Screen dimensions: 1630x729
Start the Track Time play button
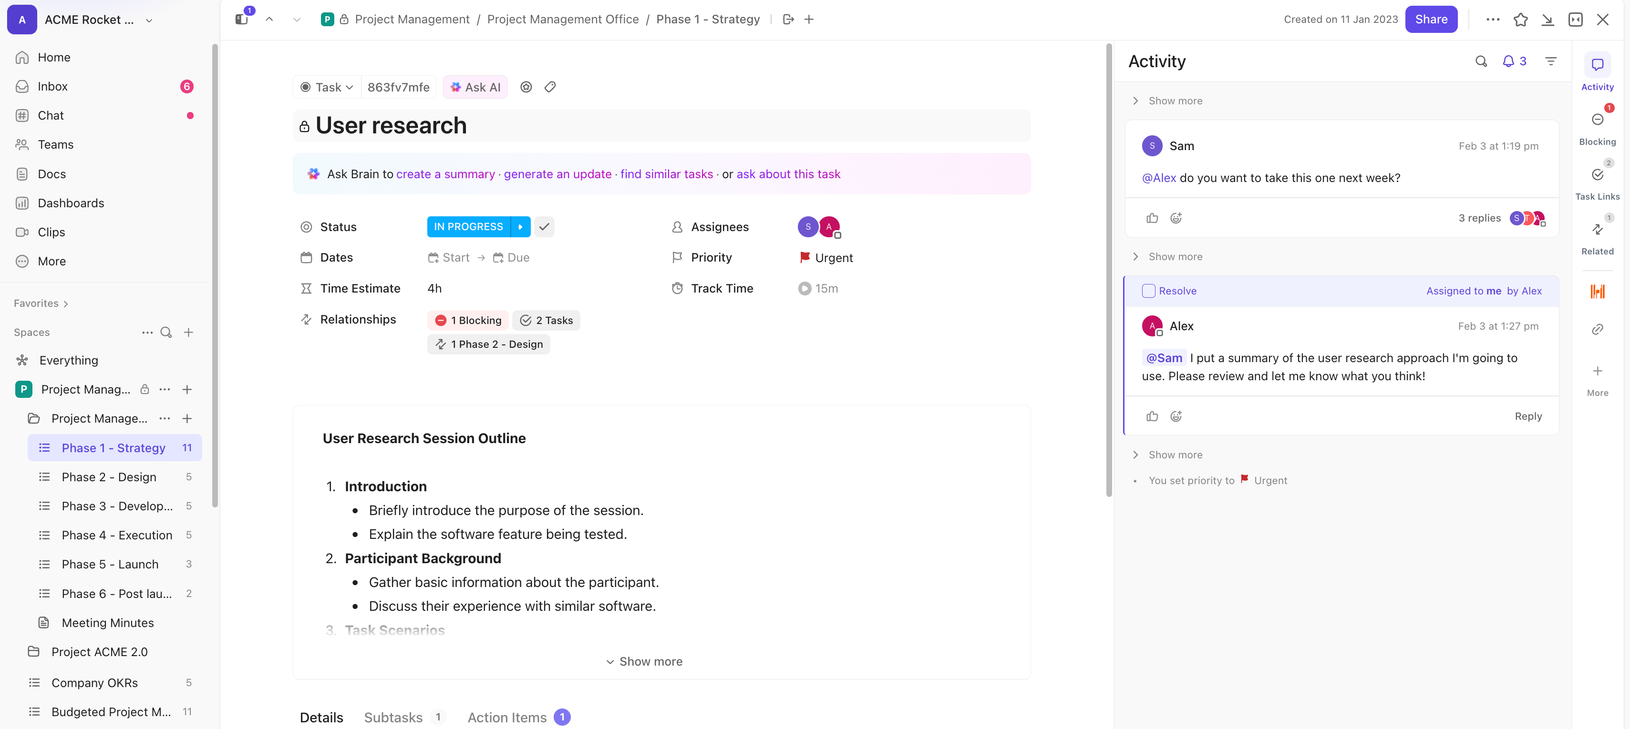pos(804,289)
